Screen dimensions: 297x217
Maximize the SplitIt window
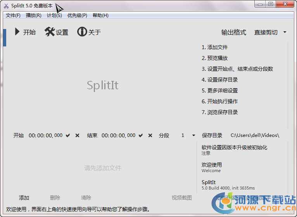pyautogui.click(x=271, y=4)
